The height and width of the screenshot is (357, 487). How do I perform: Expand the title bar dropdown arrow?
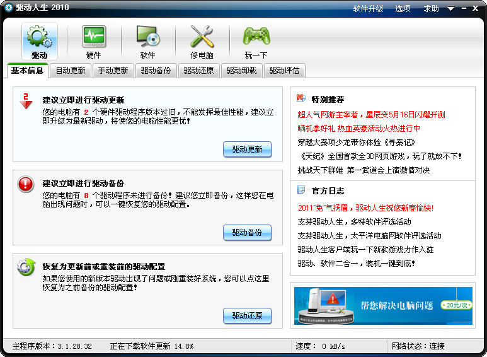[x=450, y=8]
